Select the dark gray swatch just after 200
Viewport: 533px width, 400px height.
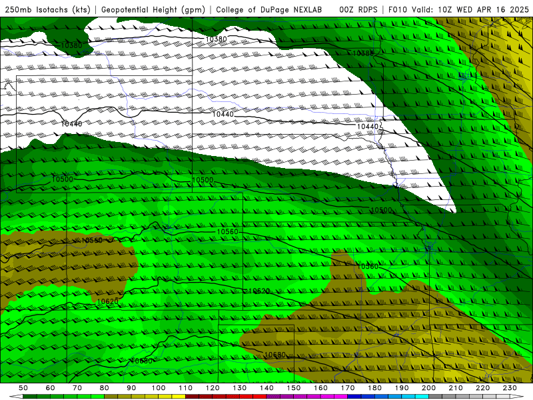tap(436, 396)
